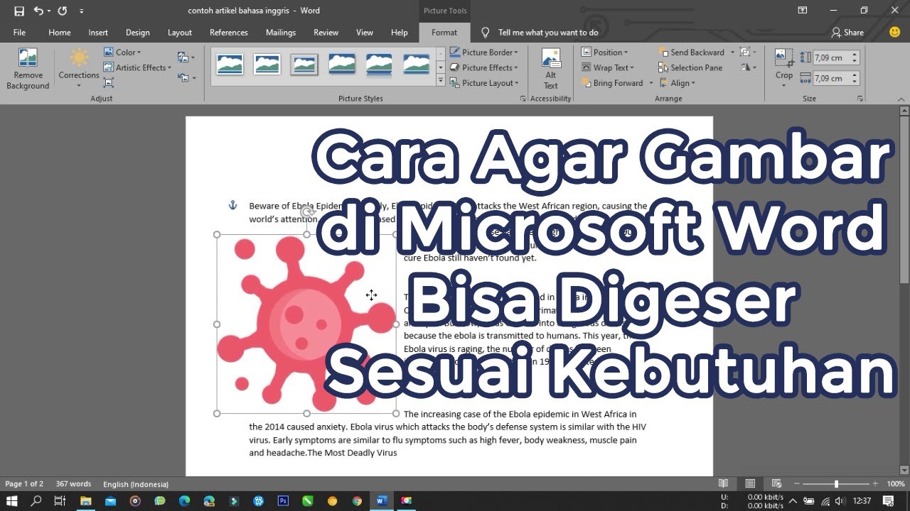The height and width of the screenshot is (511, 910).
Task: Open the File tab
Action: 19,33
